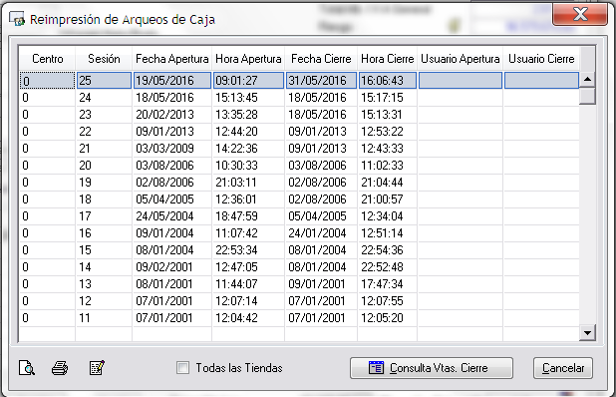Click the Hora Cierre column header
Image resolution: width=616 pixels, height=397 pixels.
[x=388, y=59]
